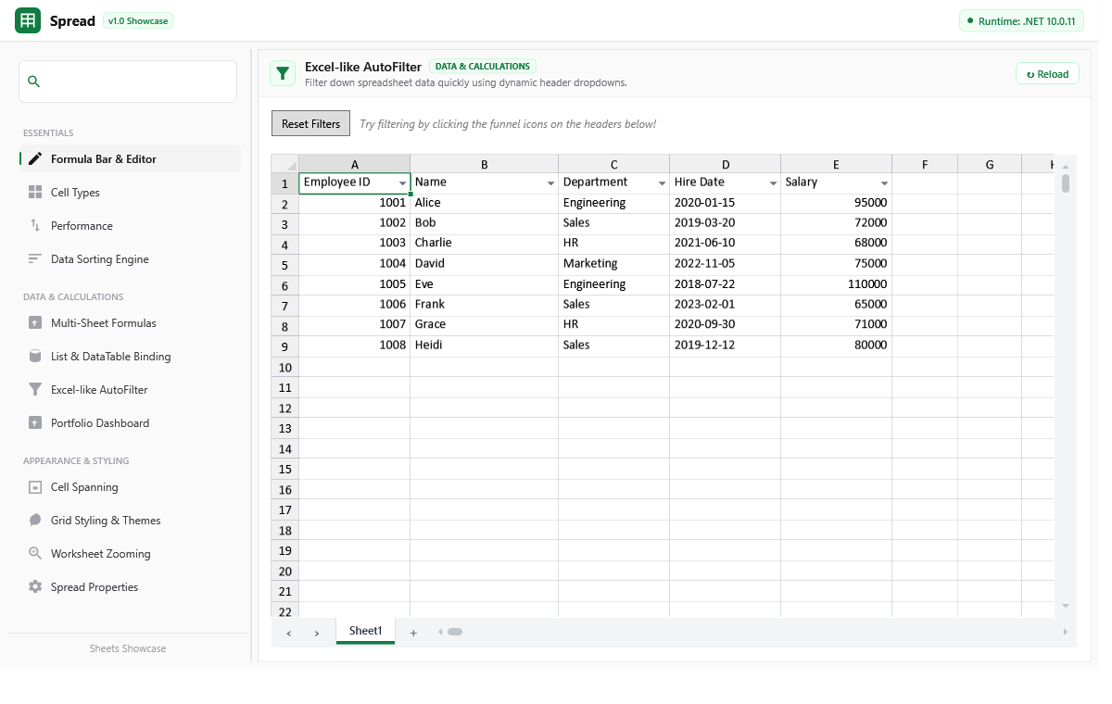Click the funnel icon beside Excel-like AutoFilter in sidebar
1112x704 pixels.
[35, 390]
